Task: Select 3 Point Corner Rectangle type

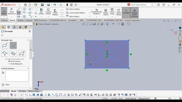Action: [5, 53]
